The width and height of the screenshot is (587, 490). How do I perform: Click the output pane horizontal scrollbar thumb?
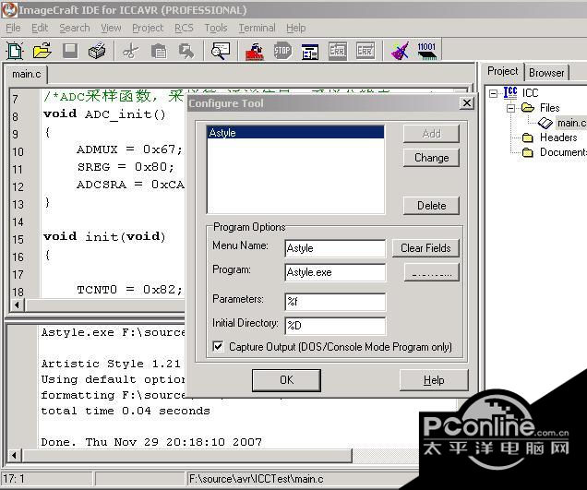click(x=187, y=456)
